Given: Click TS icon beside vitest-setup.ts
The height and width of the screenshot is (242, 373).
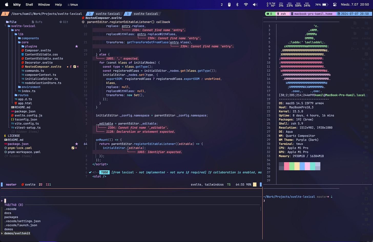Looking at the screenshot, I should (13, 128).
